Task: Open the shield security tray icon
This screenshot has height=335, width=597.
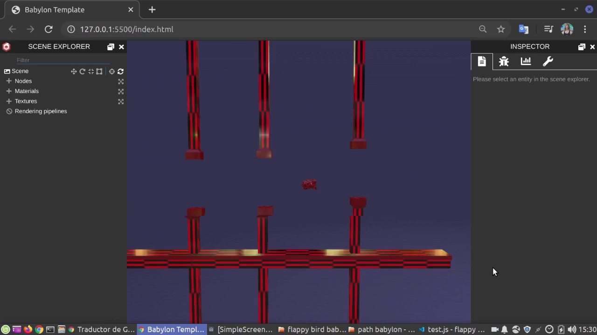Action: pos(527,329)
